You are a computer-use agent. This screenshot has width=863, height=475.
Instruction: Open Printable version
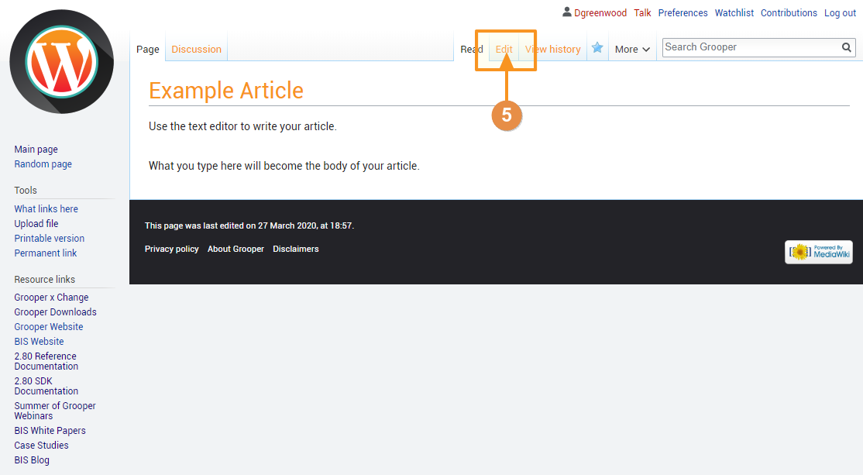[50, 239]
